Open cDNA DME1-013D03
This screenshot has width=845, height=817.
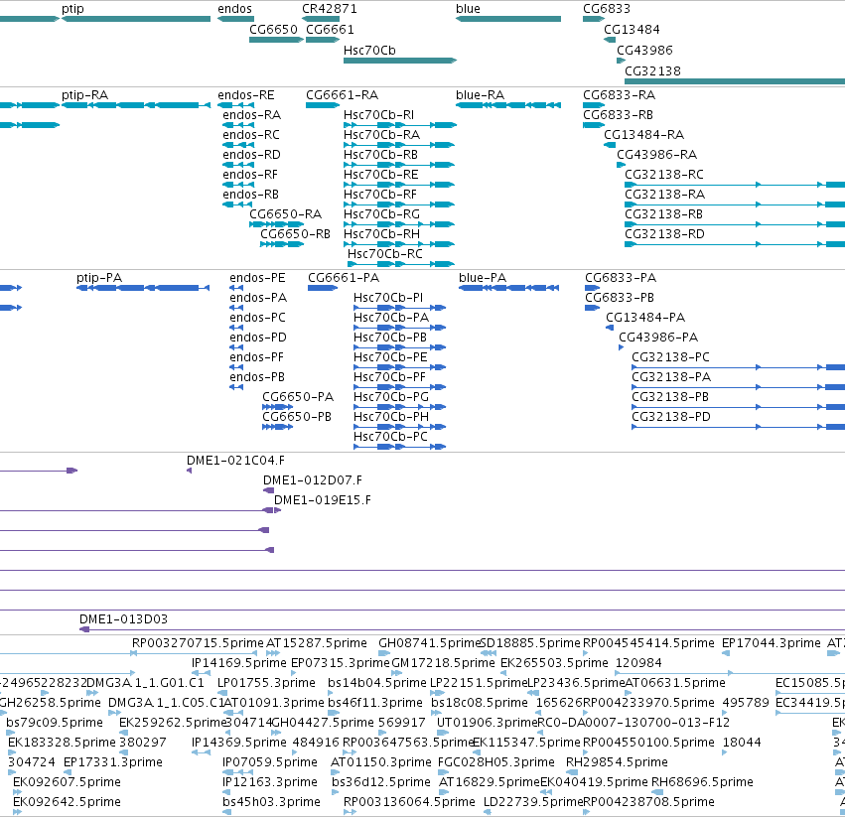[x=123, y=619]
